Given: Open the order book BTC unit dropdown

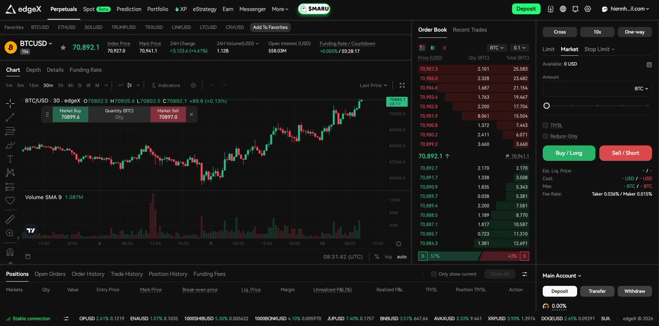Looking at the screenshot, I should tap(497, 48).
